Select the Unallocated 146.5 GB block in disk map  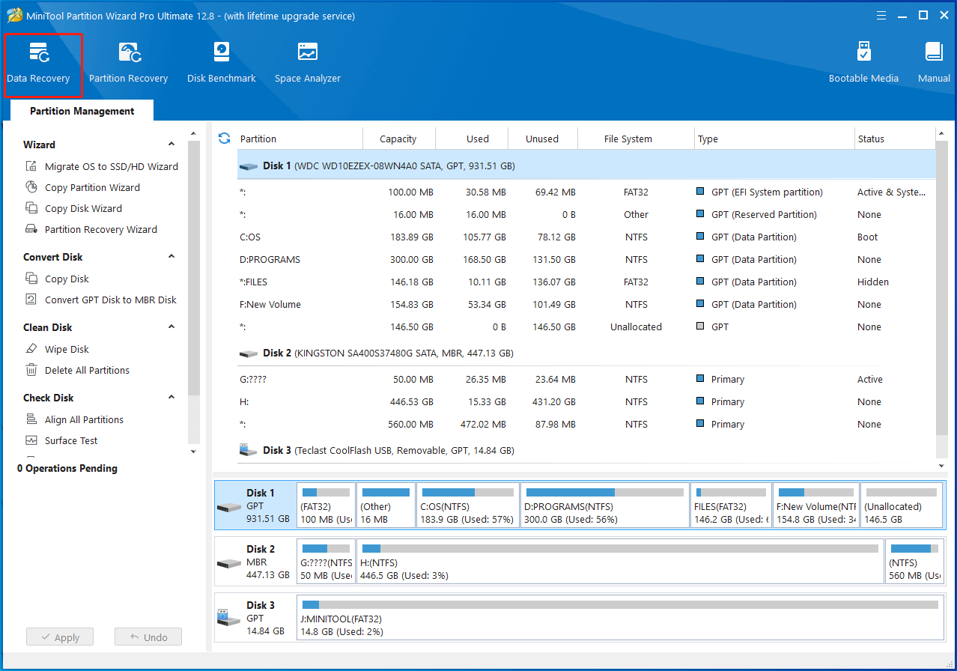click(x=901, y=505)
